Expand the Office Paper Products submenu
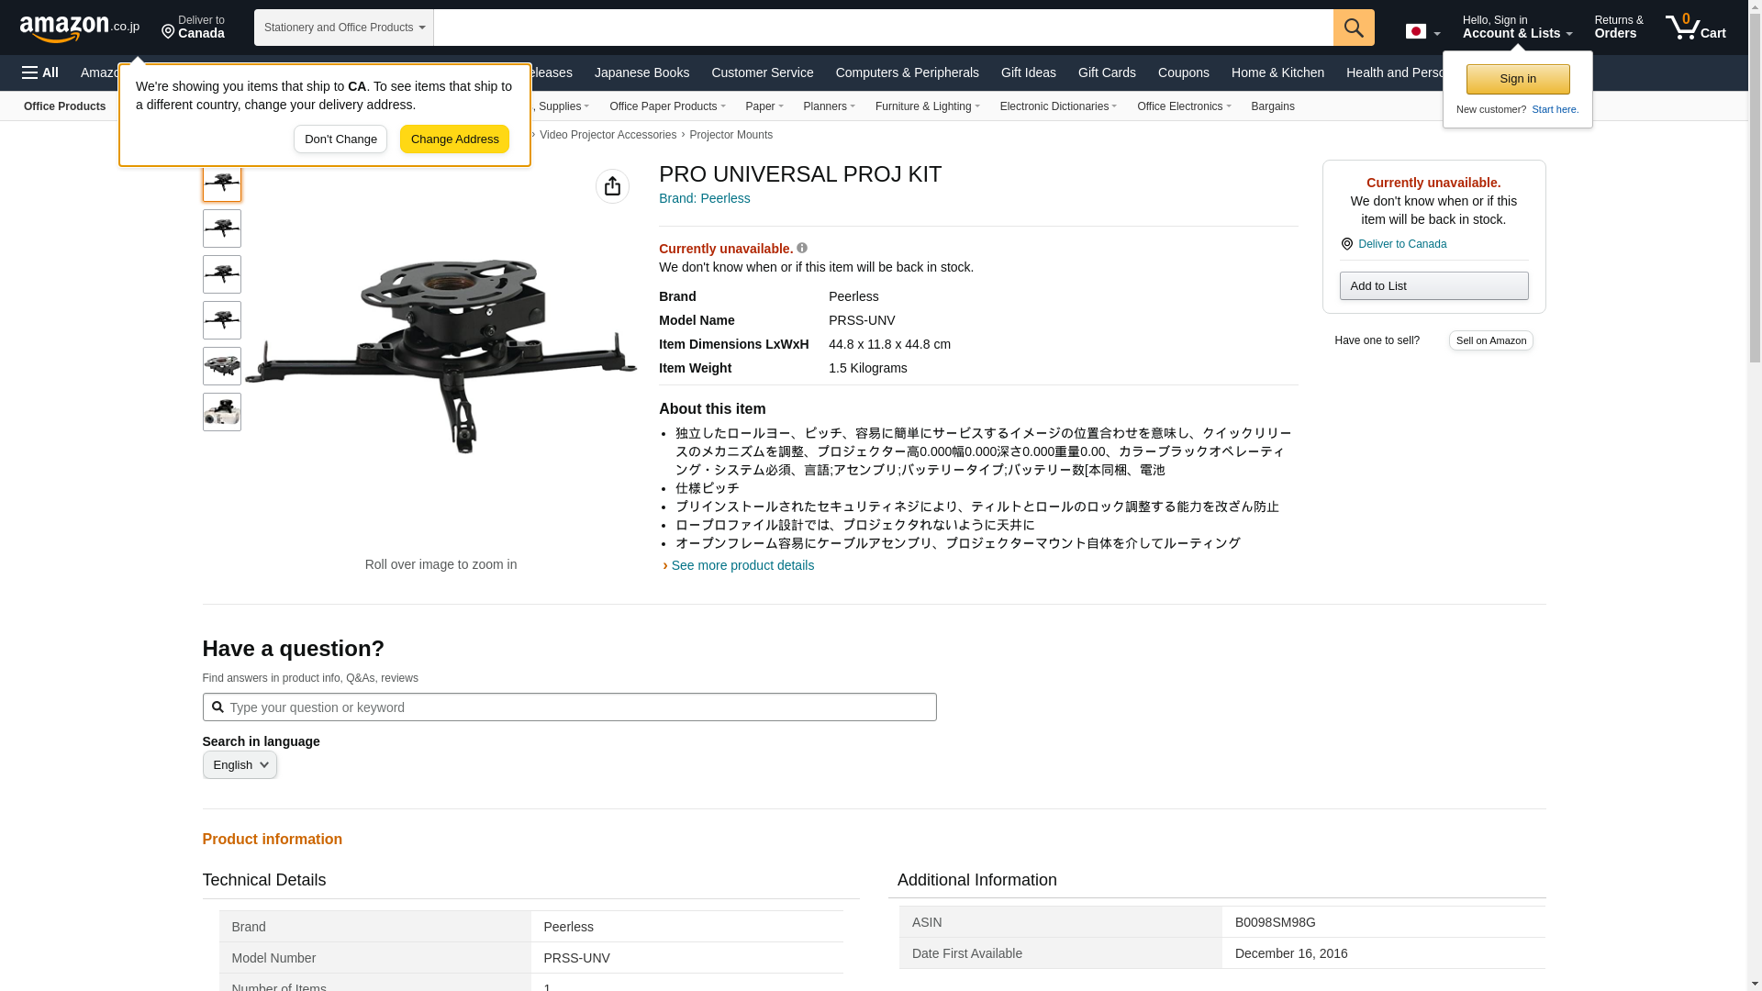 (x=666, y=106)
